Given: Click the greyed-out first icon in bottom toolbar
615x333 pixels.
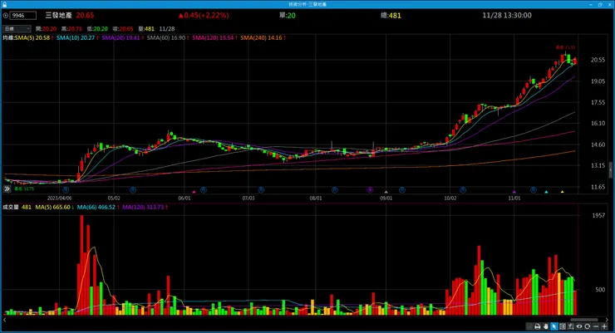Looking at the screenshot, I should 529,326.
